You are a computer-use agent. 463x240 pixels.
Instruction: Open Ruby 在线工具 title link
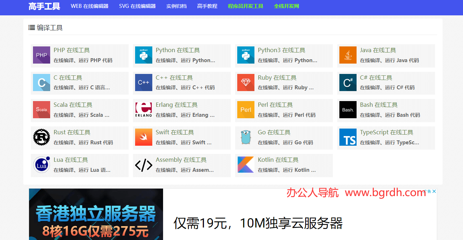click(x=277, y=78)
